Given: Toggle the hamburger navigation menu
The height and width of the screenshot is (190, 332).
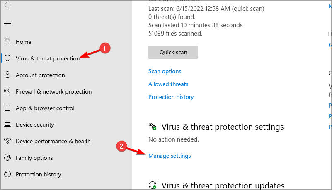Looking at the screenshot, I should (x=7, y=22).
